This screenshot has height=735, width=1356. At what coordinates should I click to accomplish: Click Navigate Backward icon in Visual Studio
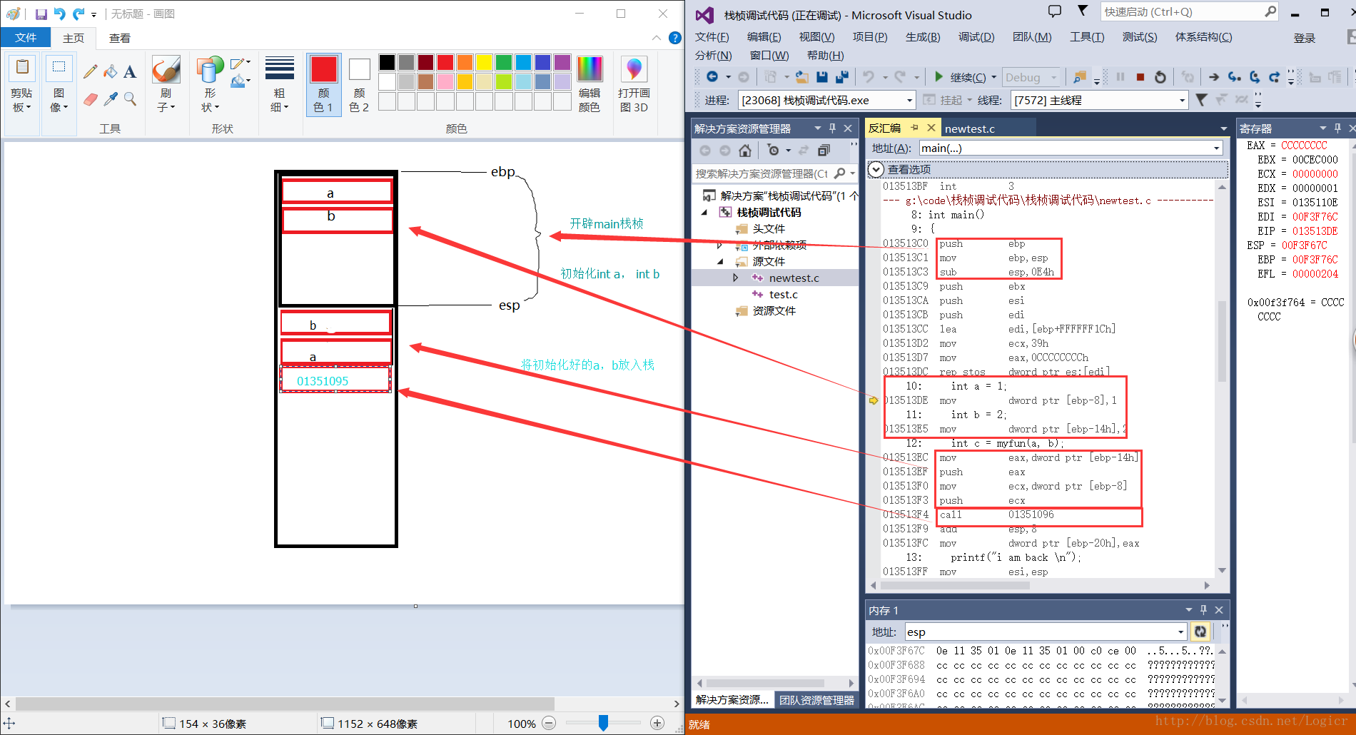pos(712,77)
